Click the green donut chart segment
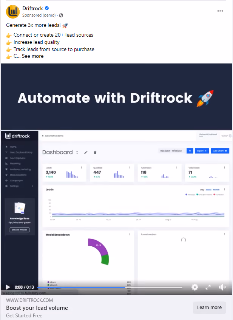 point(105,260)
